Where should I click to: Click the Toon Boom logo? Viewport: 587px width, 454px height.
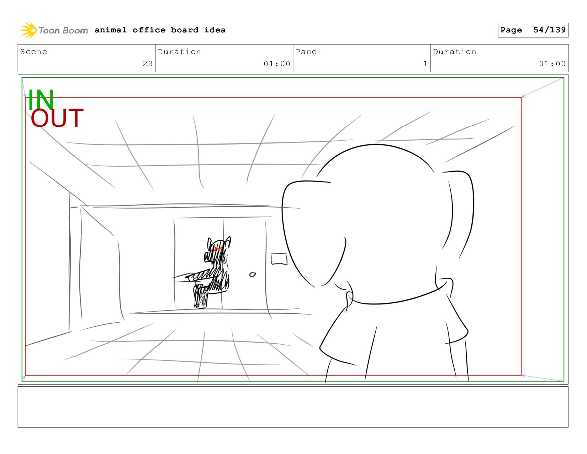point(53,30)
